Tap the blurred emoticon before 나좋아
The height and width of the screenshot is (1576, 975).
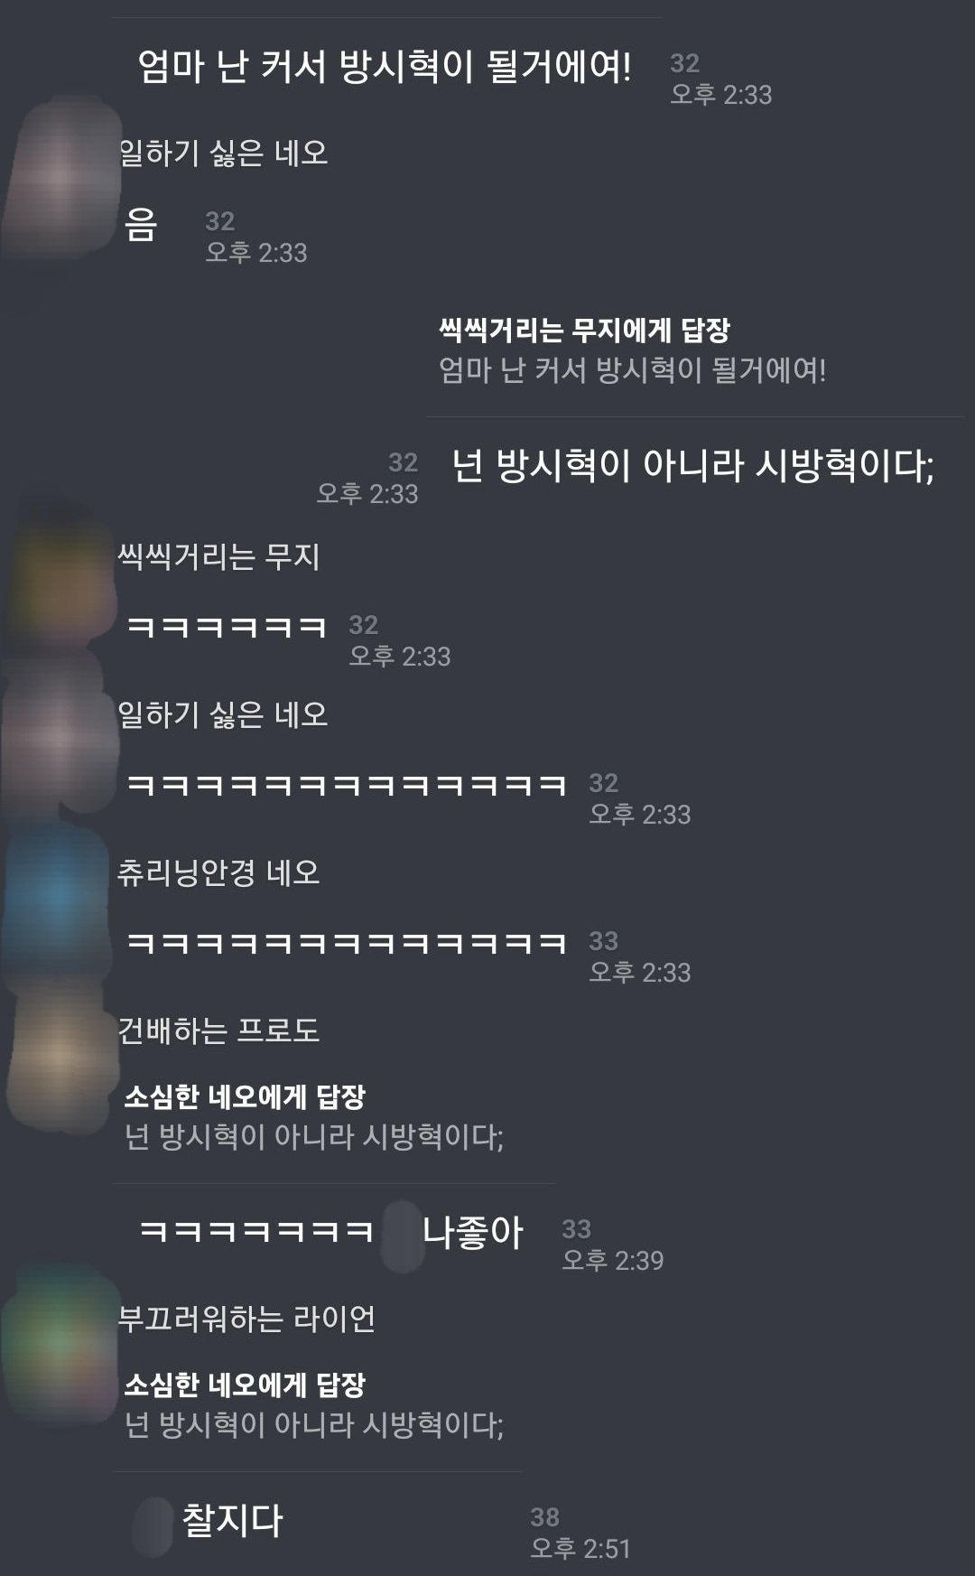pos(403,1236)
